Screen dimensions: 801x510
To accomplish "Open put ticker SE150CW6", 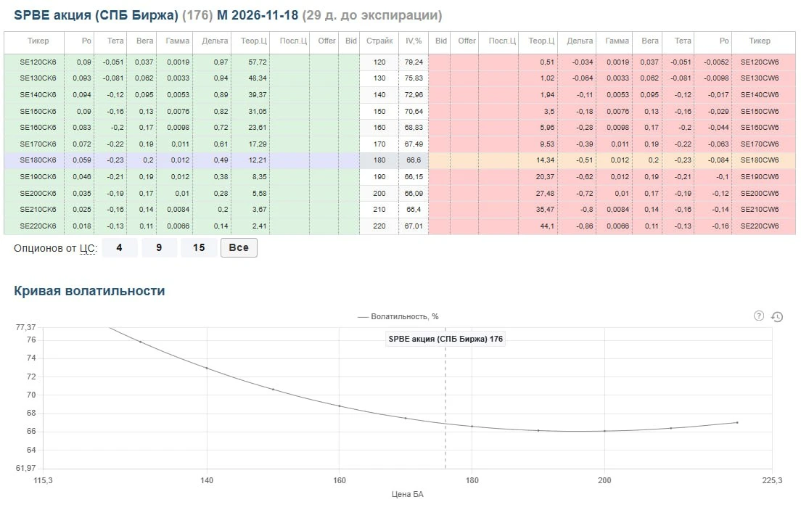I will (760, 111).
